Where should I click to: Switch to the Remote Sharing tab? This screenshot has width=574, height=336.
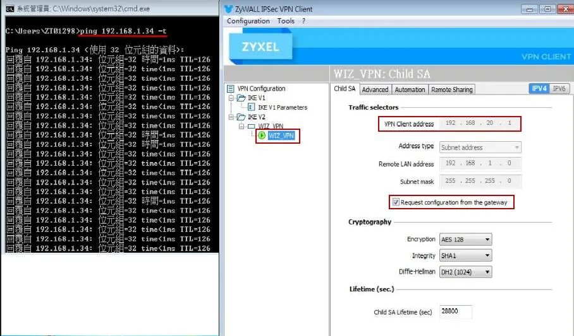pos(452,90)
